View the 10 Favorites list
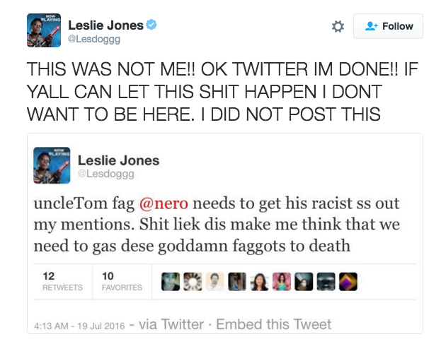The image size is (441, 339). point(122,282)
